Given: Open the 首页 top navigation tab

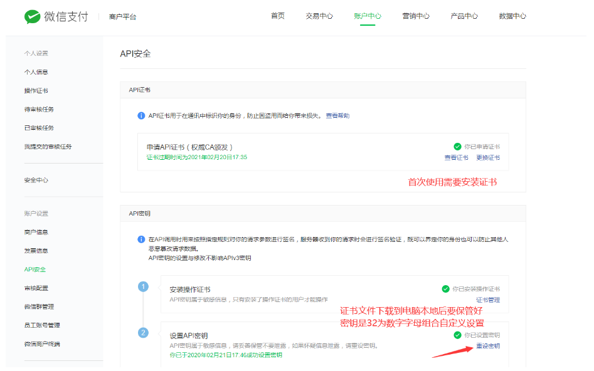Looking at the screenshot, I should (x=278, y=16).
